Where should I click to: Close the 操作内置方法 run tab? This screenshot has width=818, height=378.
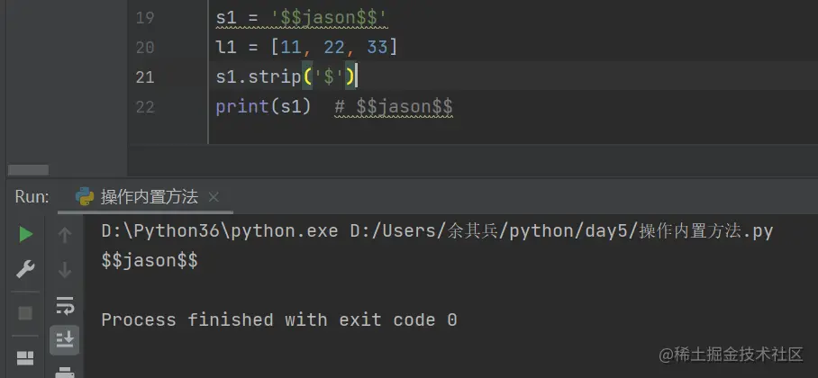[213, 197]
